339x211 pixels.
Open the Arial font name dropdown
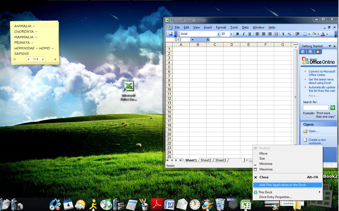point(218,34)
